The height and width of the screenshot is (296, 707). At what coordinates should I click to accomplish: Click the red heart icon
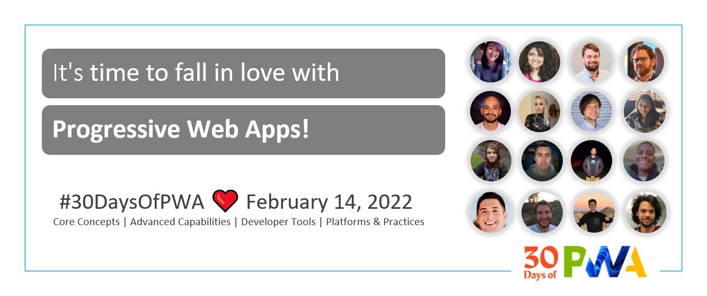coord(225,201)
